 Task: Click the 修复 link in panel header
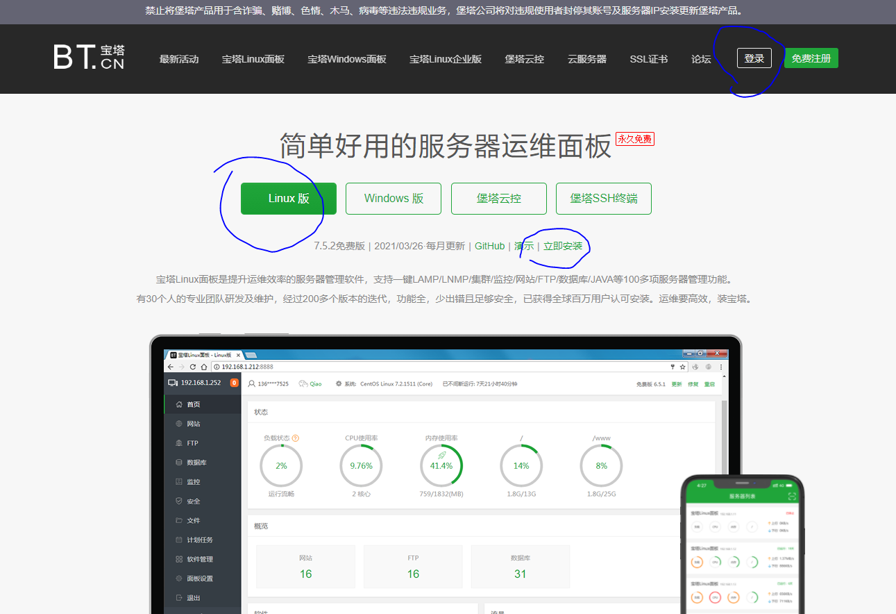[x=693, y=384]
